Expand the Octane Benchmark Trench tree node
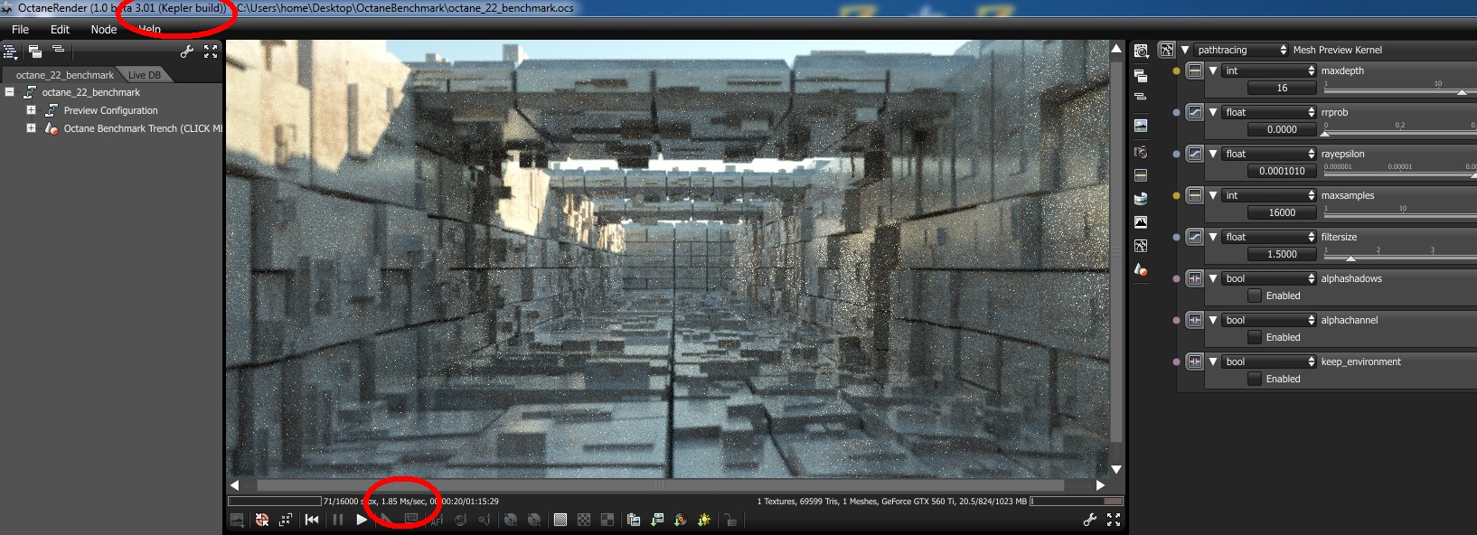1477x535 pixels. [31, 128]
